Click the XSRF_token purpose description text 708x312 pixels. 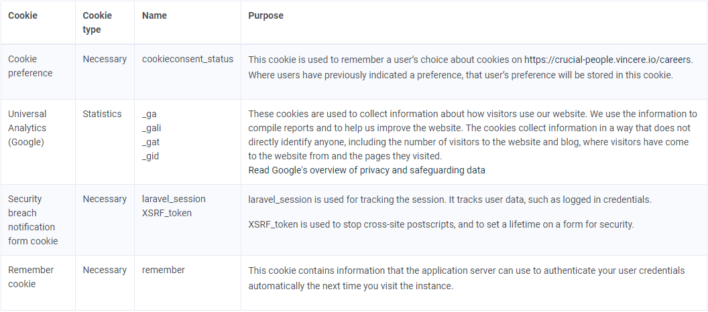pyautogui.click(x=441, y=224)
